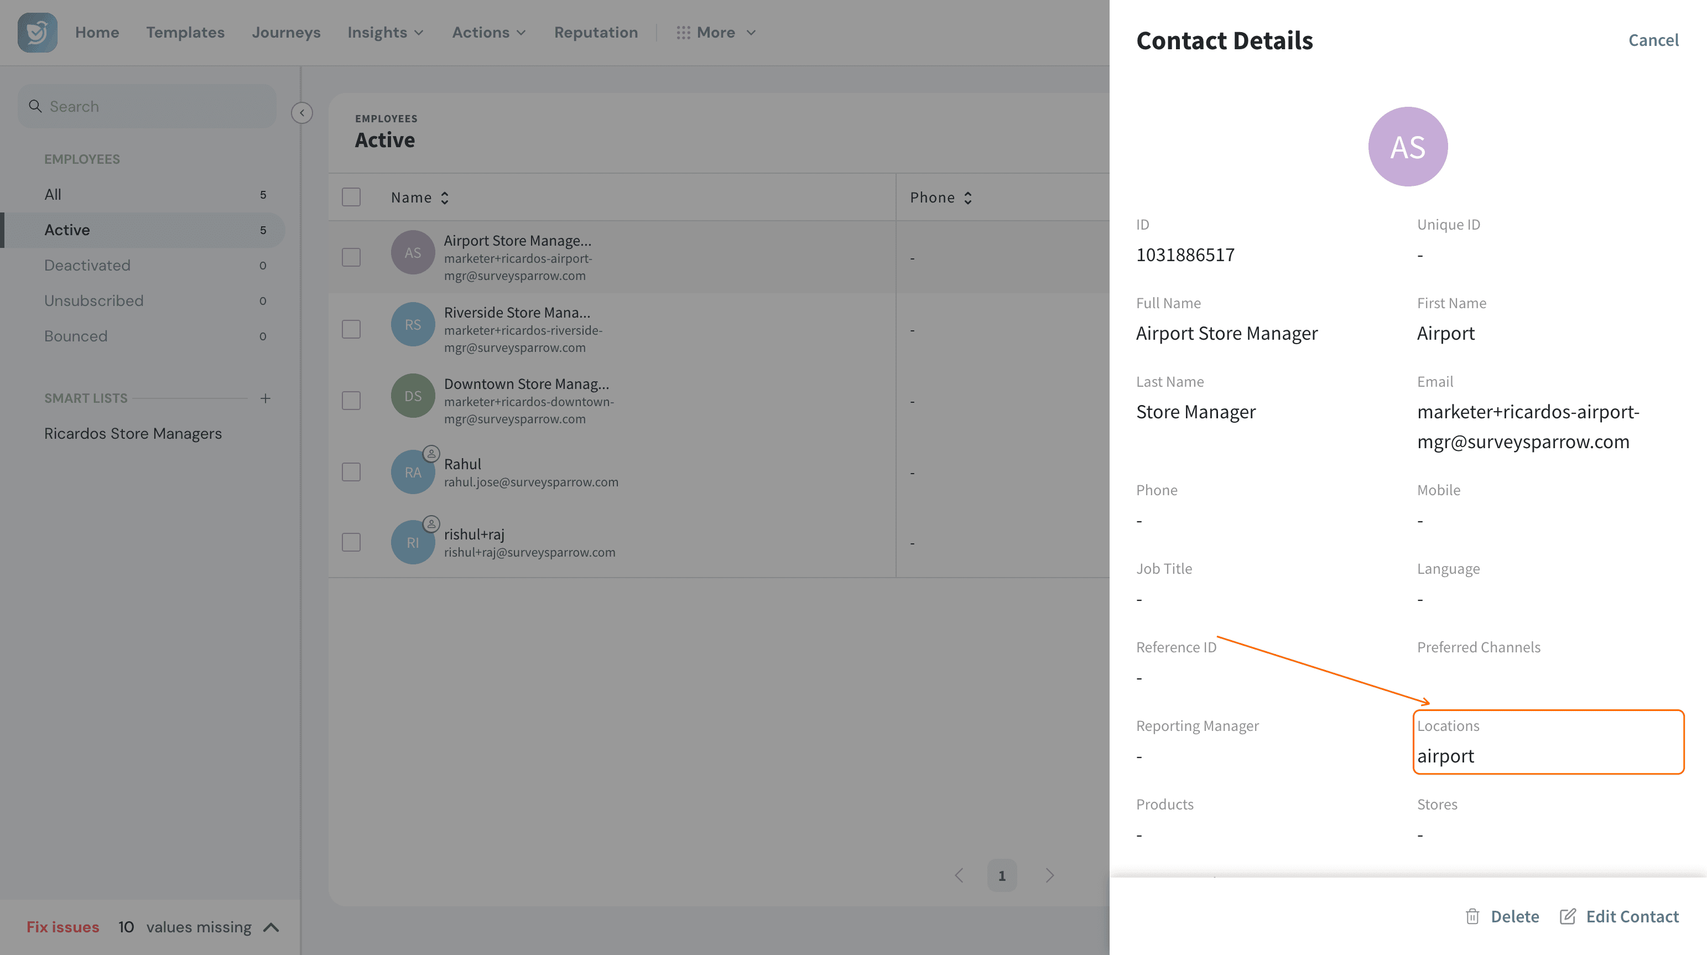Toggle the select-all checkbox in table header
The image size is (1707, 955).
(x=351, y=197)
